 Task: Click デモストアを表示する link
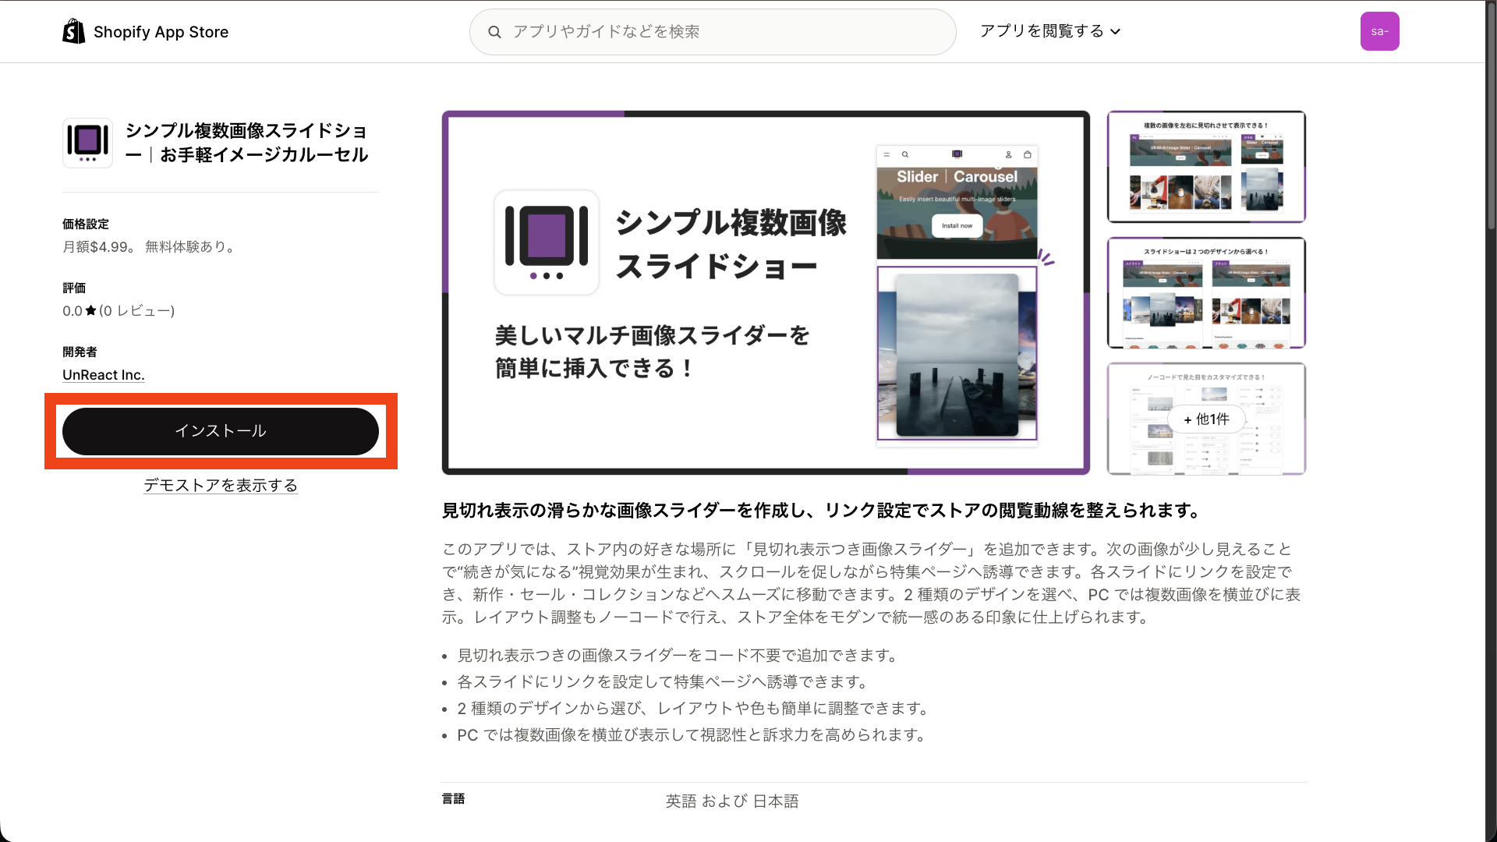[220, 485]
